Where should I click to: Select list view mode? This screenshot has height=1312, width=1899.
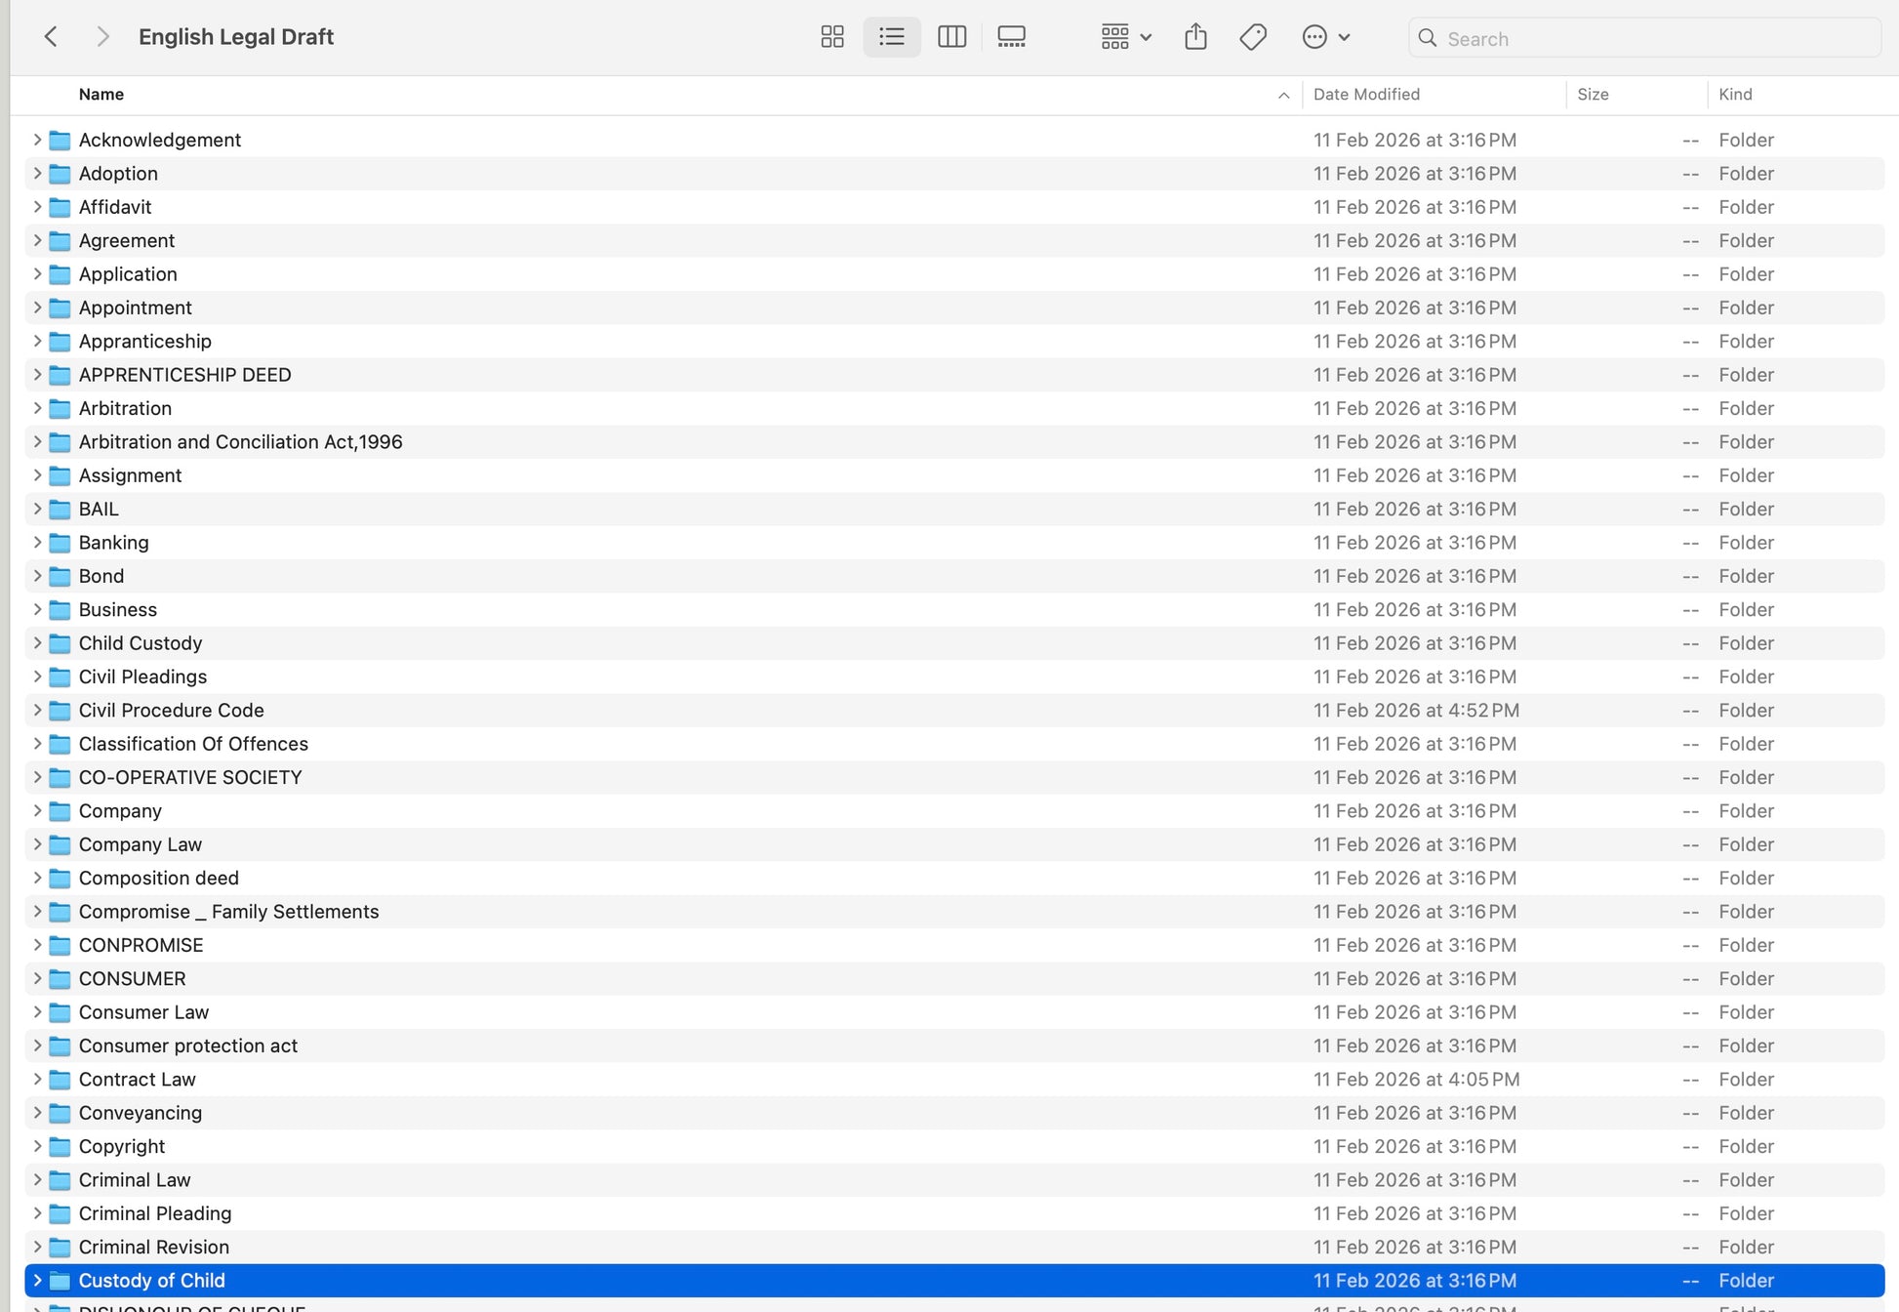pos(892,37)
